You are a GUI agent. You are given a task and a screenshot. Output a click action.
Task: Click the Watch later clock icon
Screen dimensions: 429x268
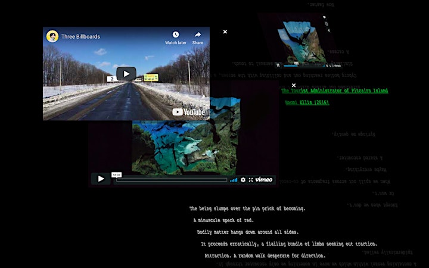(175, 35)
